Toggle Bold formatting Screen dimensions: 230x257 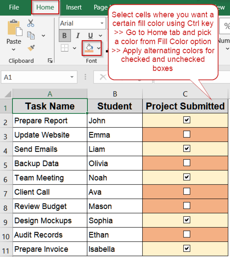click(x=65, y=35)
